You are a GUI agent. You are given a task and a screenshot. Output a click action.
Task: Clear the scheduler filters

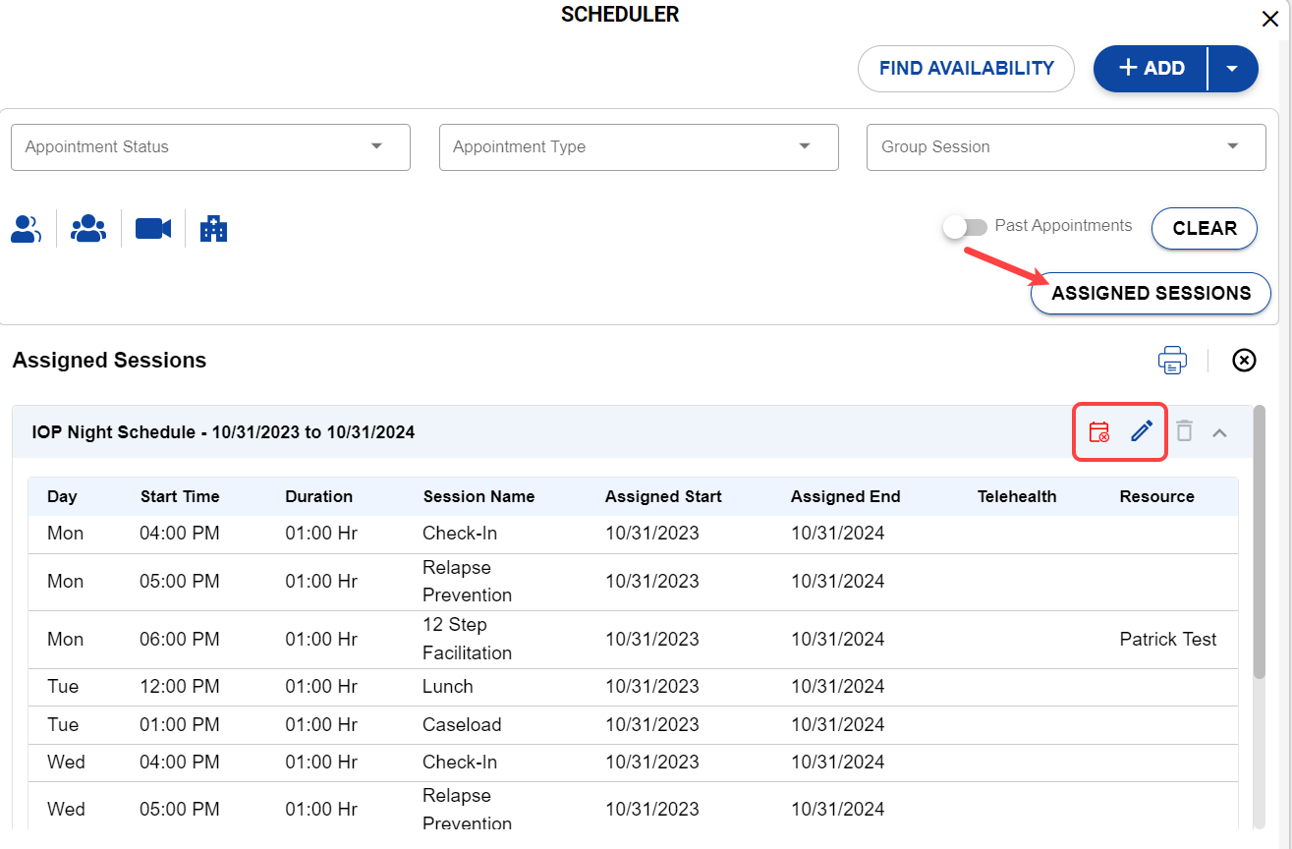1204,228
